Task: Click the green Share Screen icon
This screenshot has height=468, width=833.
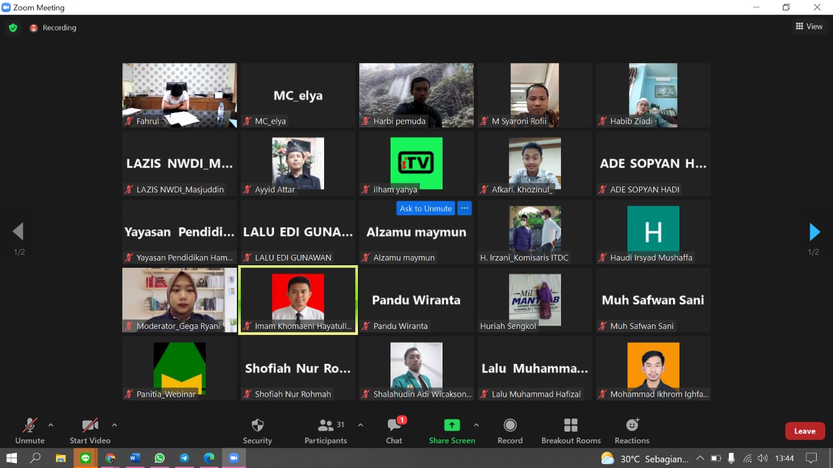Action: click(x=452, y=425)
